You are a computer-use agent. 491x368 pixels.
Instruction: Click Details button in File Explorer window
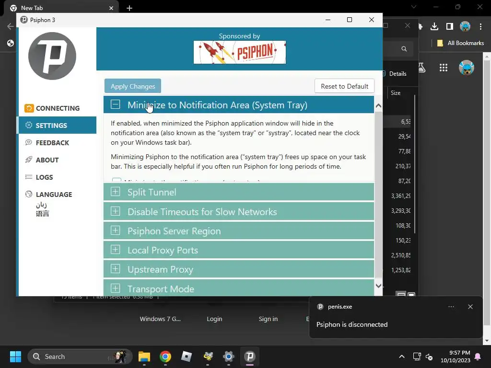click(395, 73)
